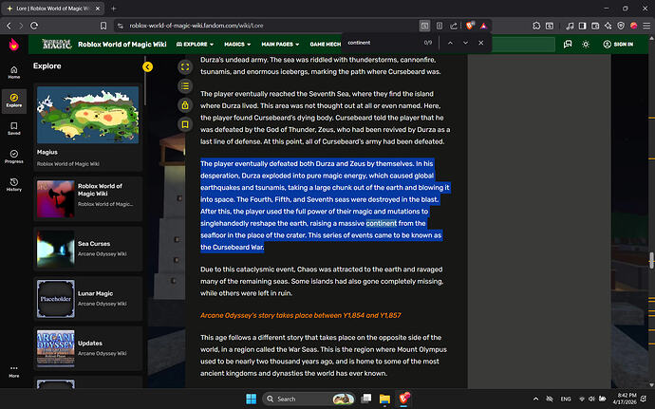Click the More ellipsis in sidebar
Image resolution: width=655 pixels, height=409 pixels.
pyautogui.click(x=13, y=370)
